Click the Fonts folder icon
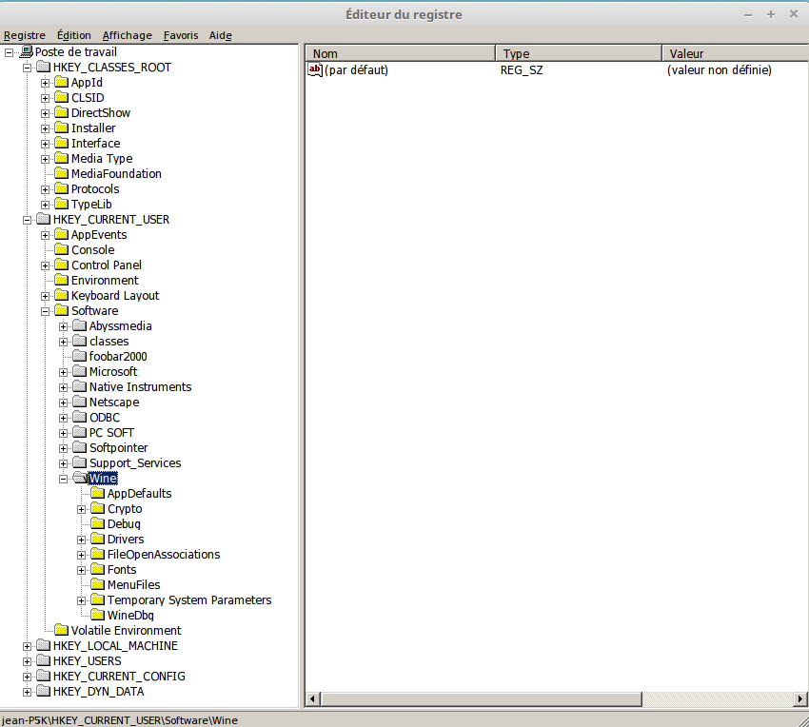The width and height of the screenshot is (809, 727). click(x=98, y=570)
